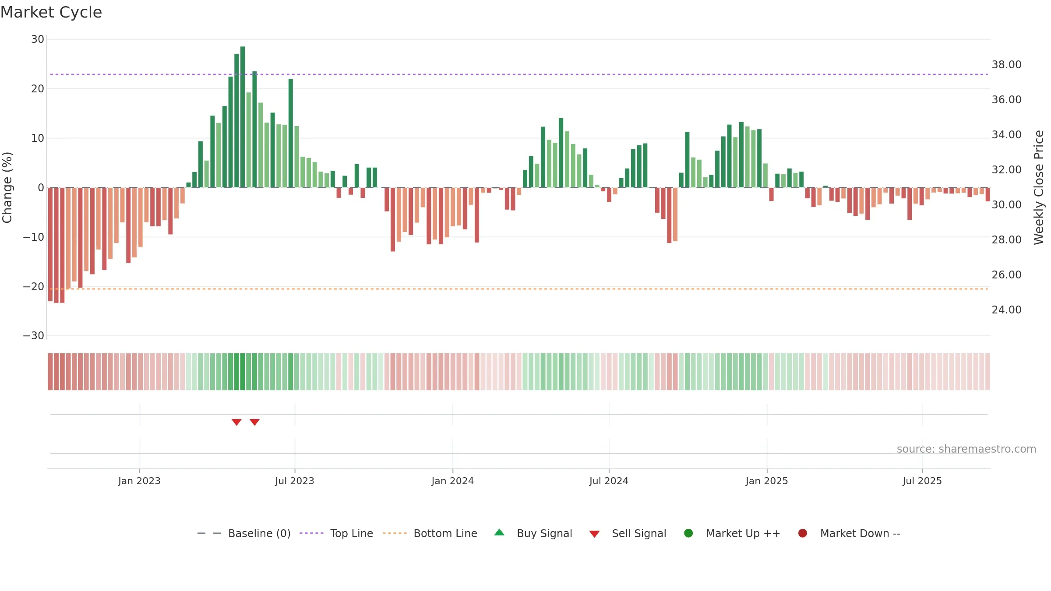Toggle the Buy Signal legend entry
This screenshot has width=1051, height=591.
click(x=533, y=533)
